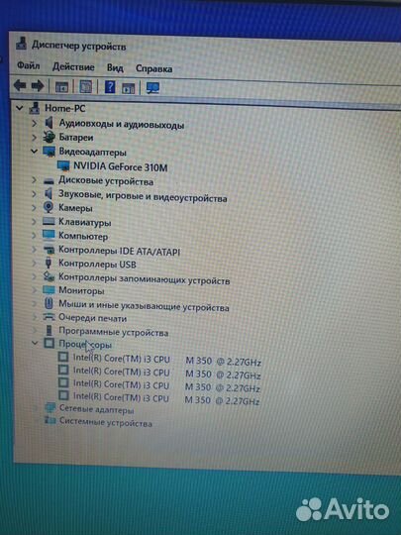Open the Вид menu
The image size is (401, 535).
pyautogui.click(x=115, y=67)
